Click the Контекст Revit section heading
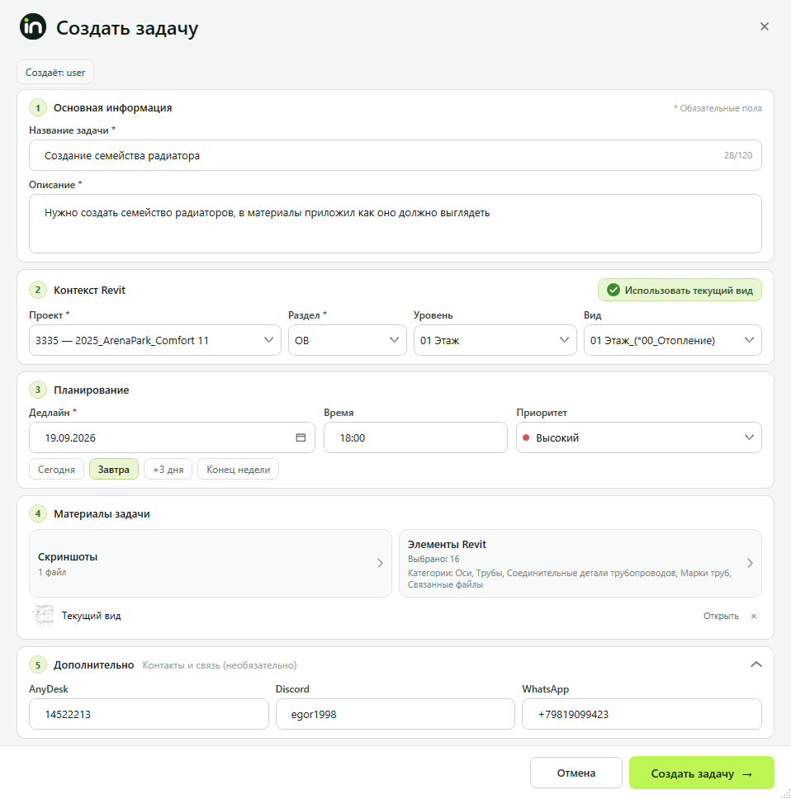The height and width of the screenshot is (799, 791). [89, 290]
